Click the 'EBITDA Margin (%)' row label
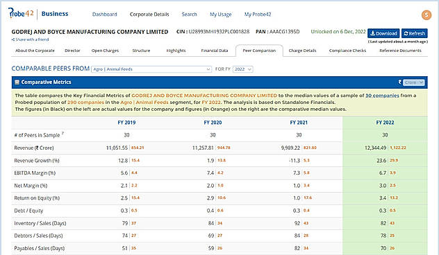This screenshot has width=439, height=255. [35, 173]
